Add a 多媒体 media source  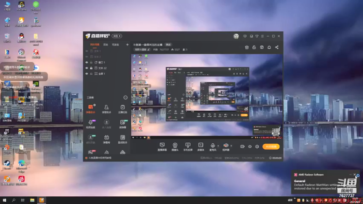(x=201, y=146)
